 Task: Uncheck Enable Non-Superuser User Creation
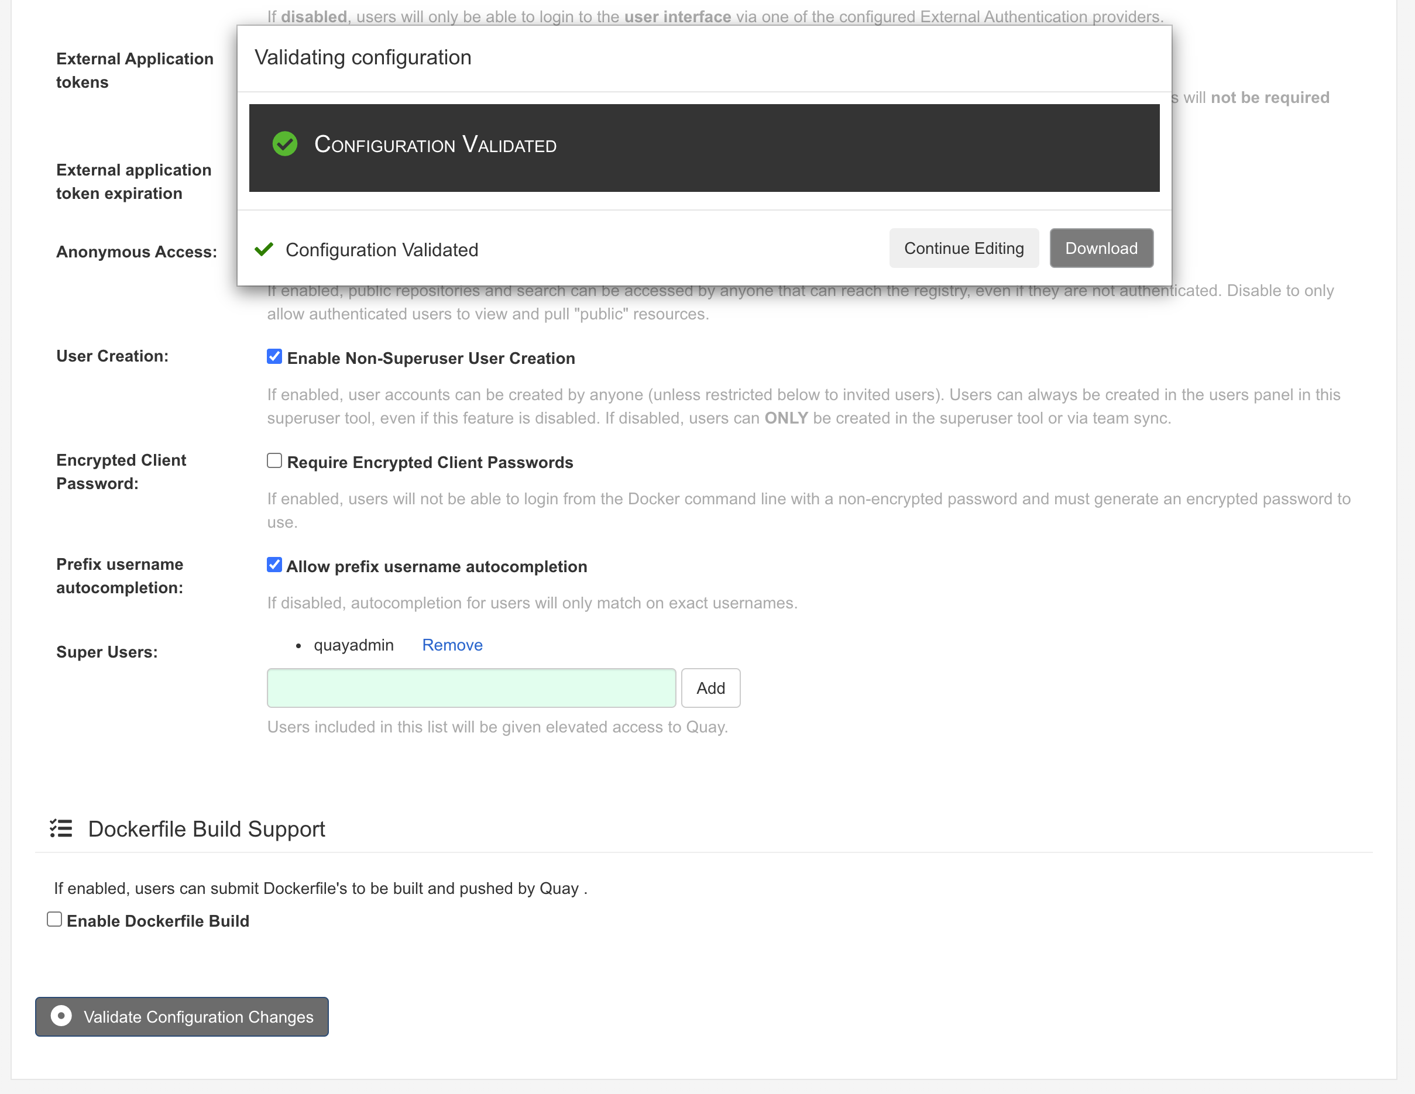click(274, 357)
